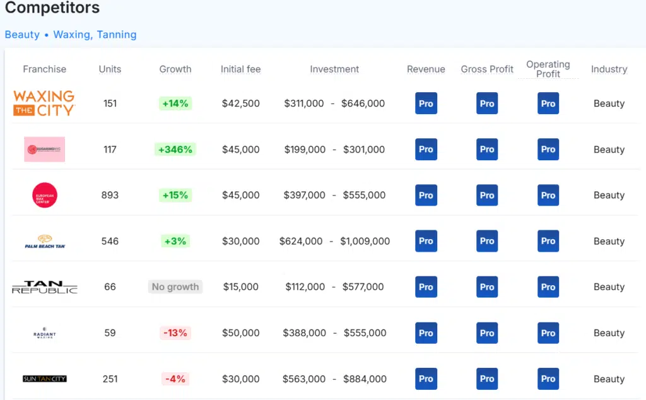The height and width of the screenshot is (400, 646).
Task: Select the Tan Republic logo
Action: coord(45,286)
